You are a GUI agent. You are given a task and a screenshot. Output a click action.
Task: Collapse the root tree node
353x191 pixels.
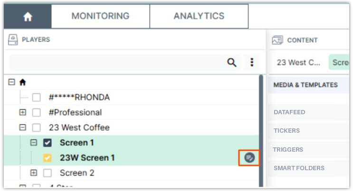(x=12, y=82)
